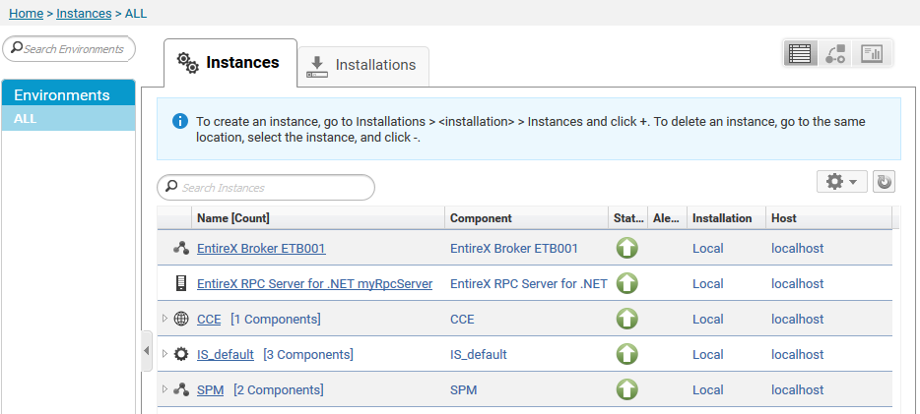Click localhost in RPC Server row
The image size is (920, 414).
798,283
